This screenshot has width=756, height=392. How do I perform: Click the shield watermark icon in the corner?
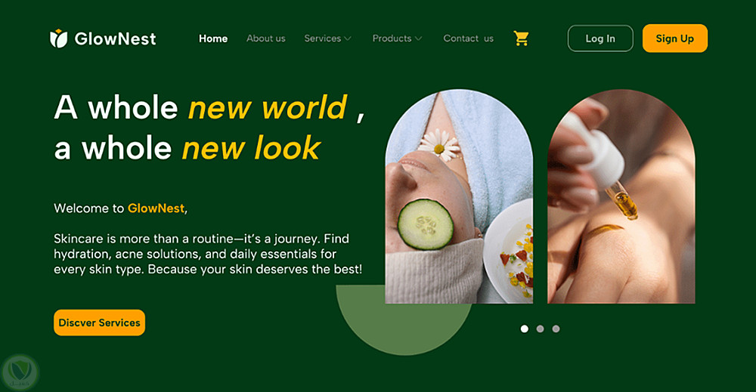pos(20,372)
